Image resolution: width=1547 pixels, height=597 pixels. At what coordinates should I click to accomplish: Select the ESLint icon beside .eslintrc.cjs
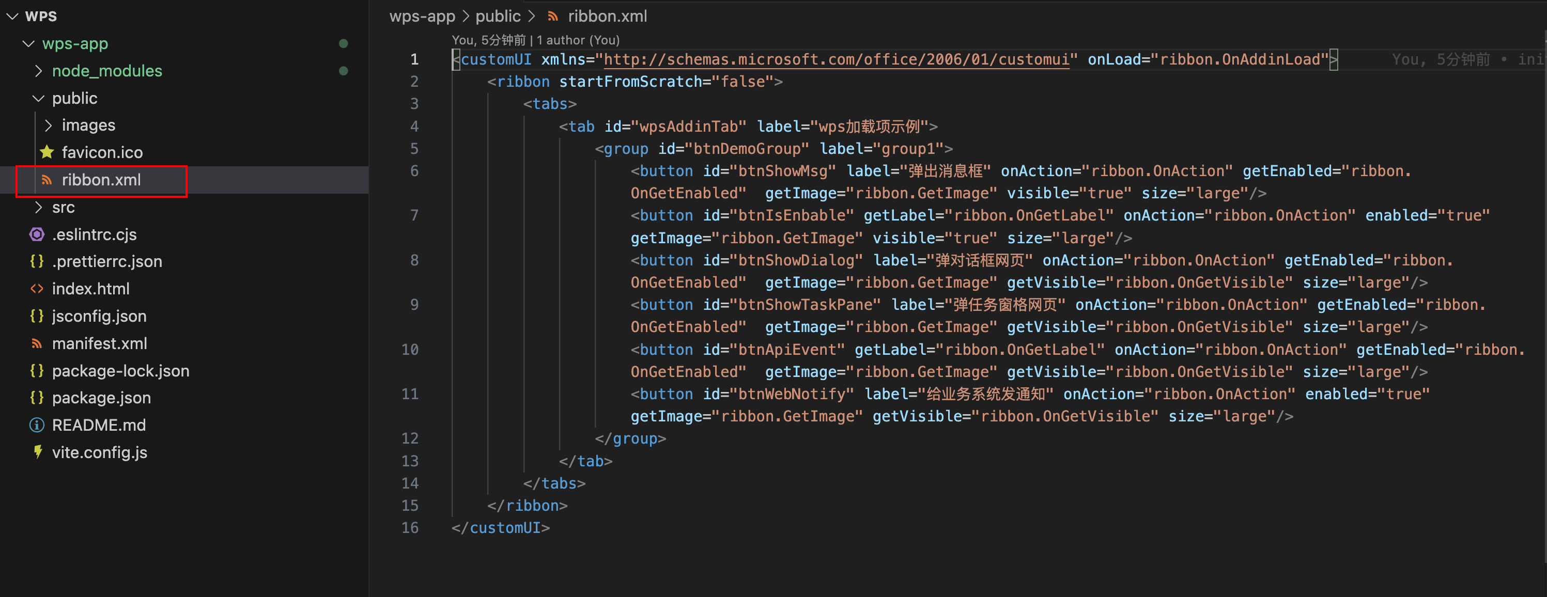37,234
